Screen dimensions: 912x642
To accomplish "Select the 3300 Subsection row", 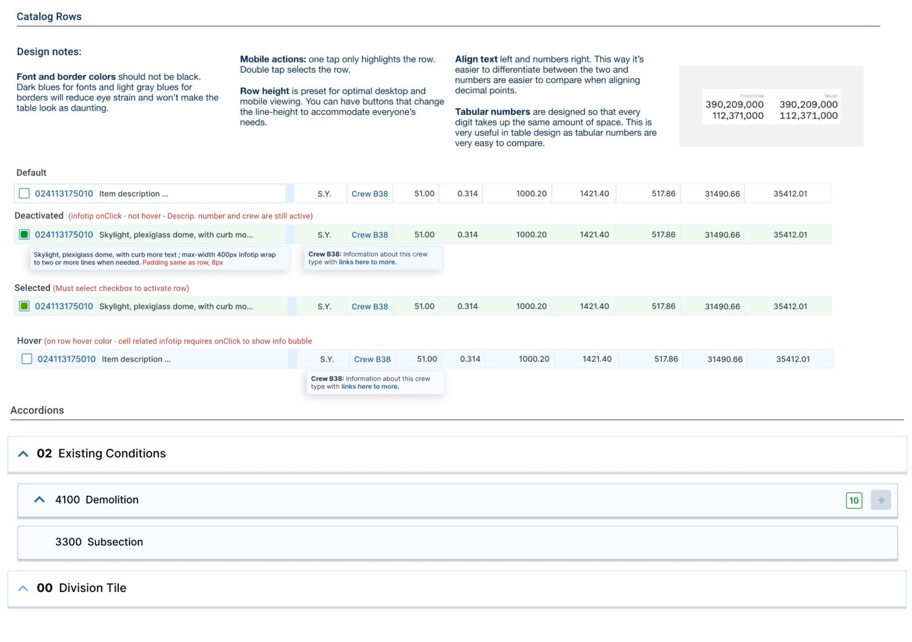I will [99, 542].
